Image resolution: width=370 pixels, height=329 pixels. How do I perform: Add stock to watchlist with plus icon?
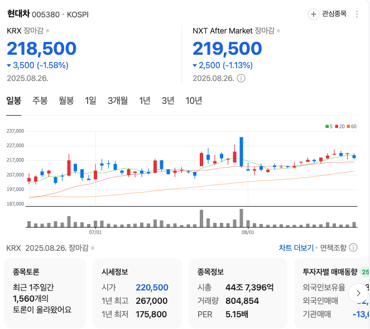pyautogui.click(x=314, y=15)
